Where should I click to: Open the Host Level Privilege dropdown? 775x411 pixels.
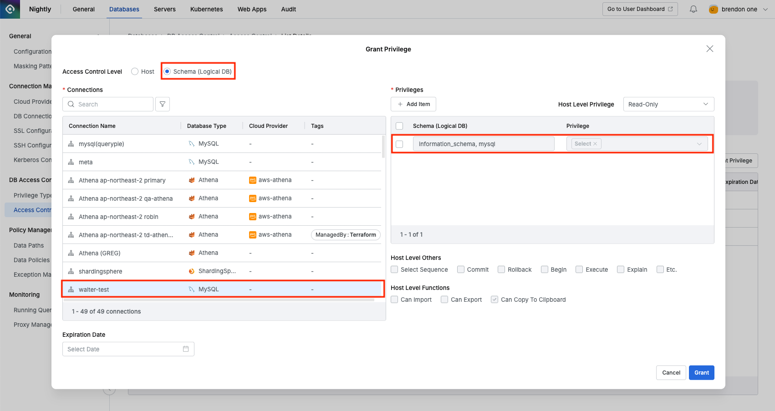pyautogui.click(x=668, y=104)
